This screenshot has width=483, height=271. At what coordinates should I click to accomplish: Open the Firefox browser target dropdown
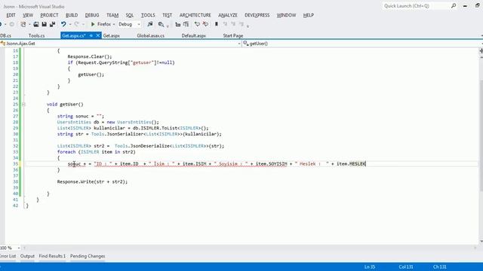coord(114,24)
